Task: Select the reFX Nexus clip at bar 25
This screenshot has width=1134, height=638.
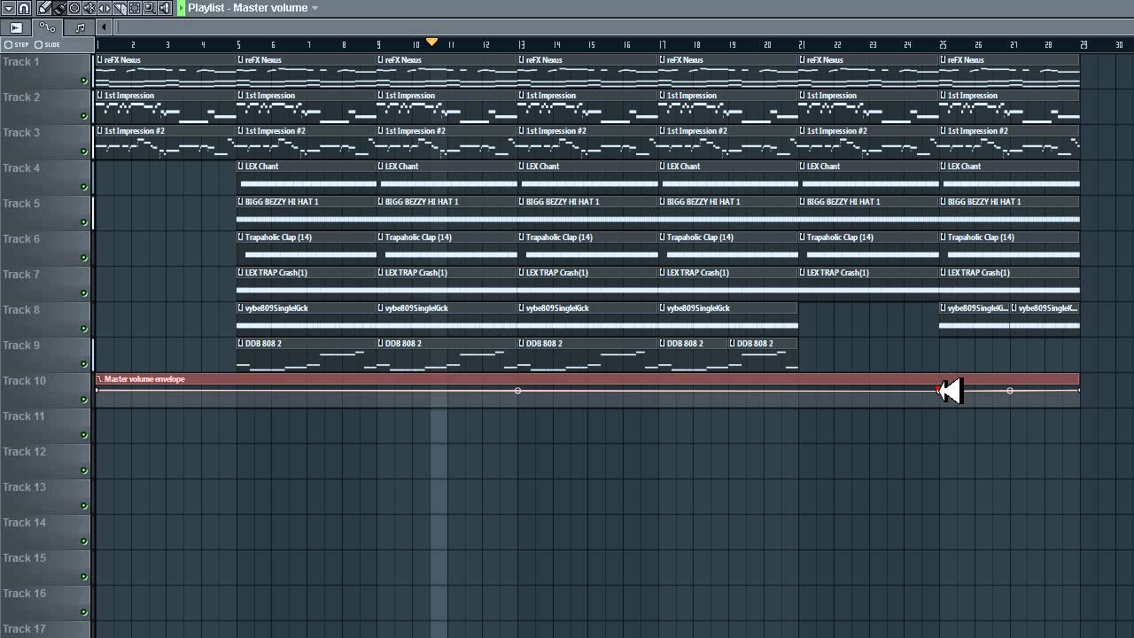Action: point(1009,71)
